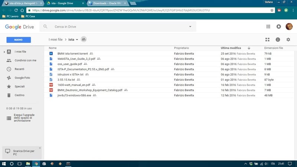The height and width of the screenshot is (167, 297).
Task: Sort by Proprietario column header
Action: (x=182, y=48)
